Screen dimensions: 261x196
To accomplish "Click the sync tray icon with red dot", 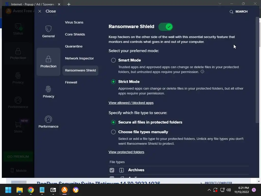I will [x=215, y=190].
